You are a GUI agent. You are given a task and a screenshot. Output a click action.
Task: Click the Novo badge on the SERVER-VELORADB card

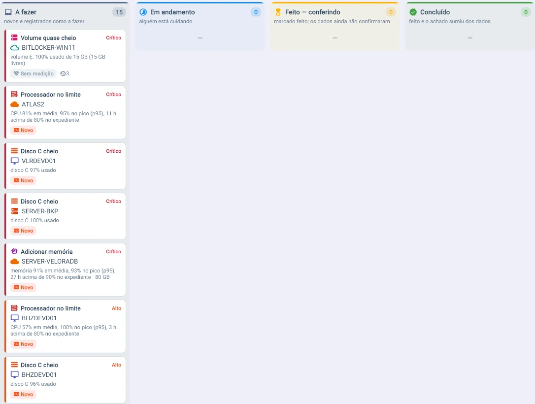click(x=23, y=287)
